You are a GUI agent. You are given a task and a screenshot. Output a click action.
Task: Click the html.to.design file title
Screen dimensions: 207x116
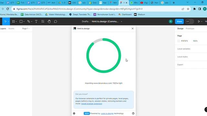[x=105, y=22]
